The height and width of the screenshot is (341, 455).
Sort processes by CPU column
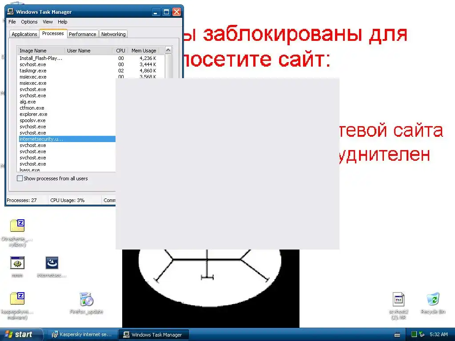pyautogui.click(x=120, y=51)
